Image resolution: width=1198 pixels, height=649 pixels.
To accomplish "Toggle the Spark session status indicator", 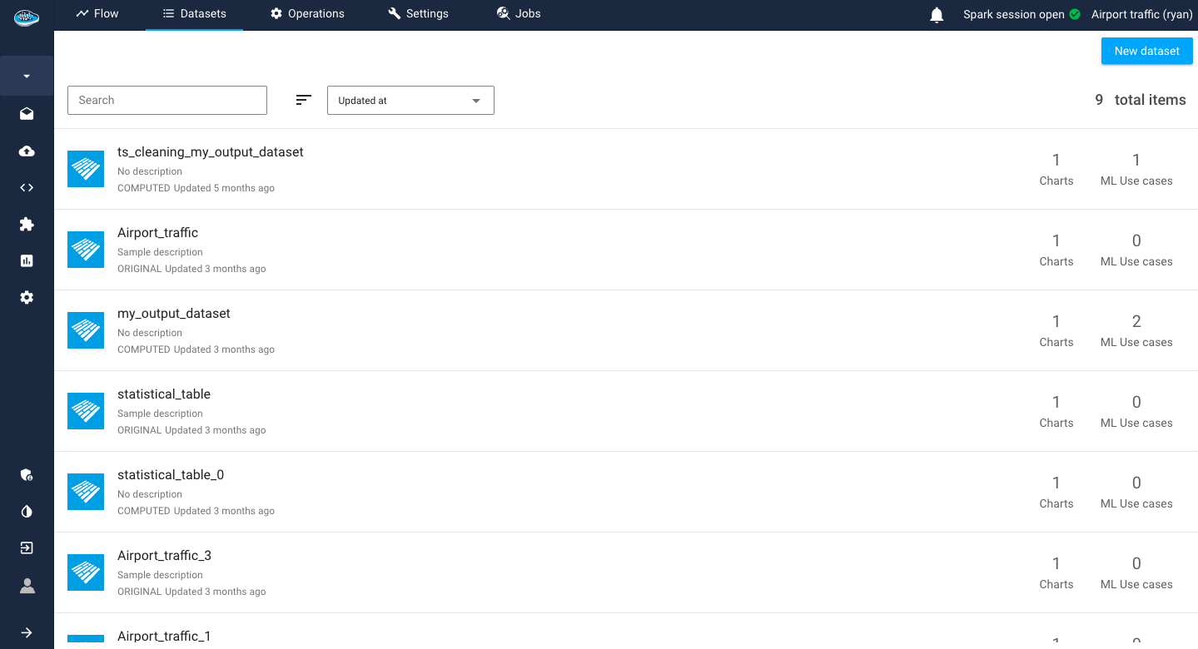I will tap(1077, 14).
